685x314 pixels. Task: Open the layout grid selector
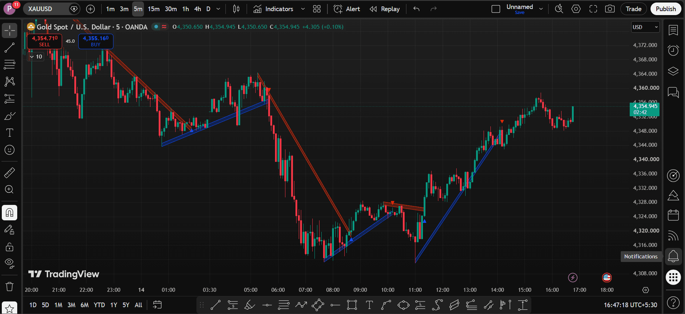317,9
